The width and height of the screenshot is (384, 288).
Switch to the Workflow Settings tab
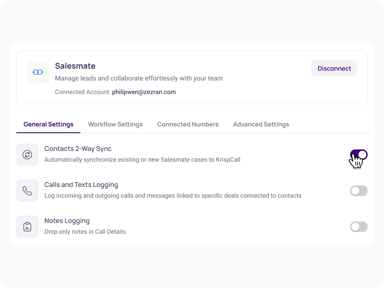[115, 124]
